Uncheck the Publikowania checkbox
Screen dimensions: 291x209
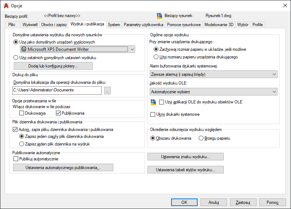pyautogui.click(x=58, y=113)
